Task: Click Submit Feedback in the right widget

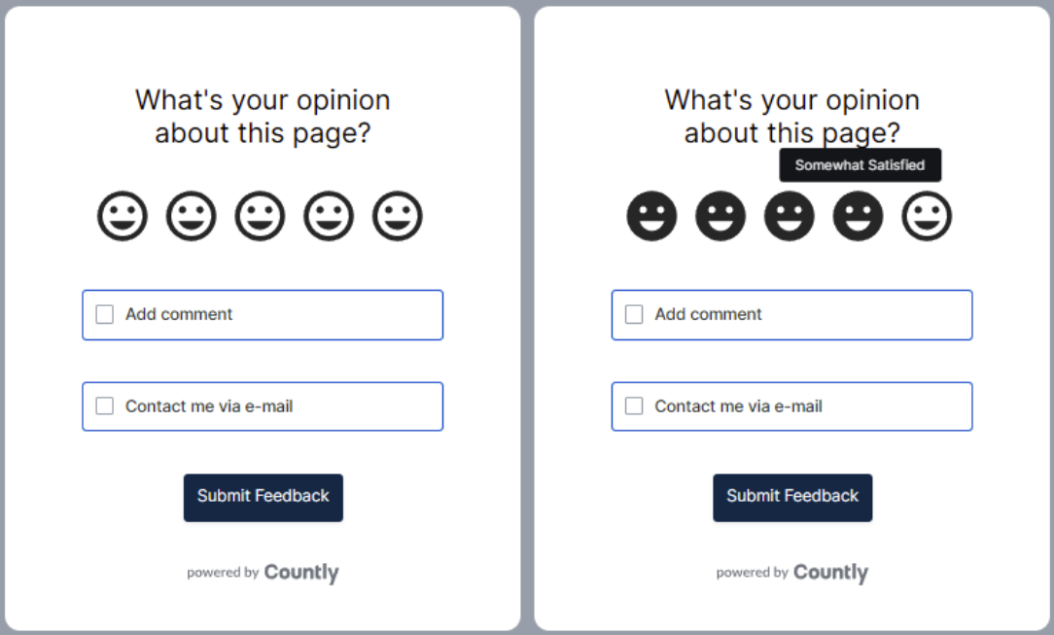Action: [792, 498]
